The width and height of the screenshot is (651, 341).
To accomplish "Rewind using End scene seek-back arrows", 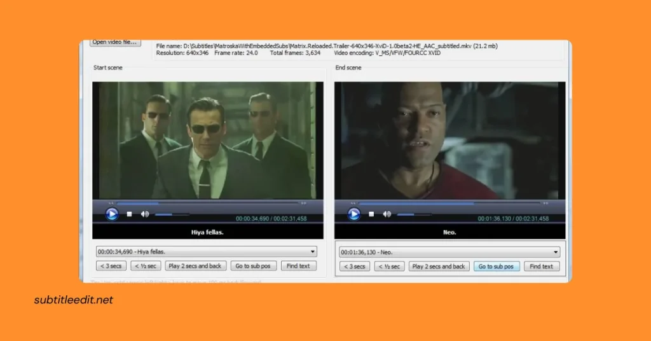I will (353, 203).
